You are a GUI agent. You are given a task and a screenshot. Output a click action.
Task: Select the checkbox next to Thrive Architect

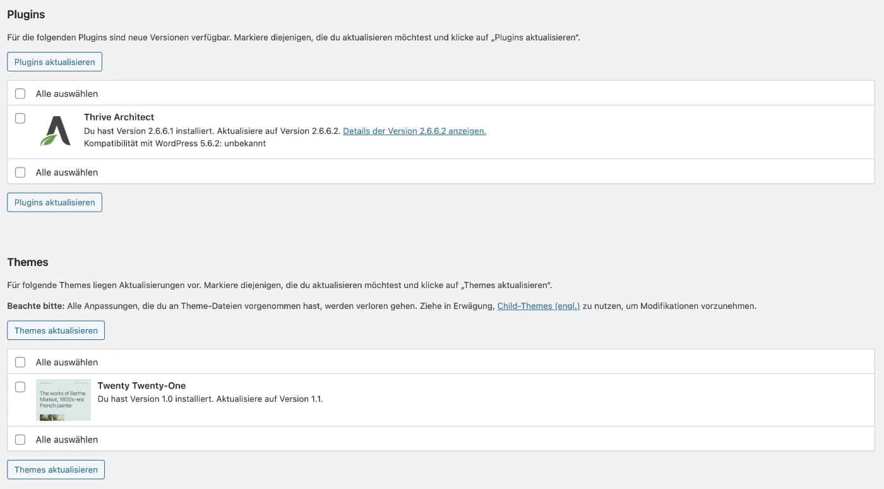tap(20, 118)
